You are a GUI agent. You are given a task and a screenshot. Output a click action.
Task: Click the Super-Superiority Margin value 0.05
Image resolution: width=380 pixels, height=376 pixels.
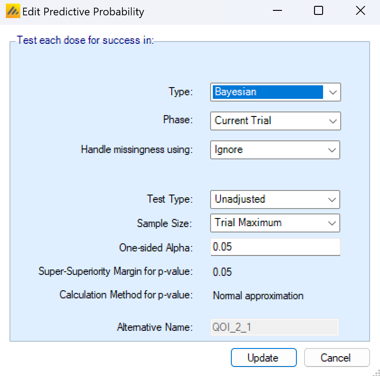click(x=222, y=272)
